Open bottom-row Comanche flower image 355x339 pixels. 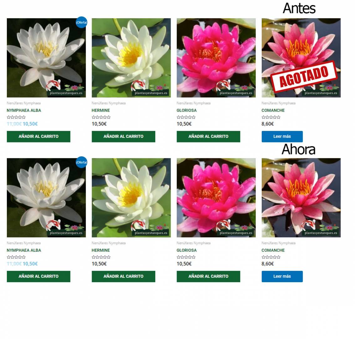click(x=301, y=197)
